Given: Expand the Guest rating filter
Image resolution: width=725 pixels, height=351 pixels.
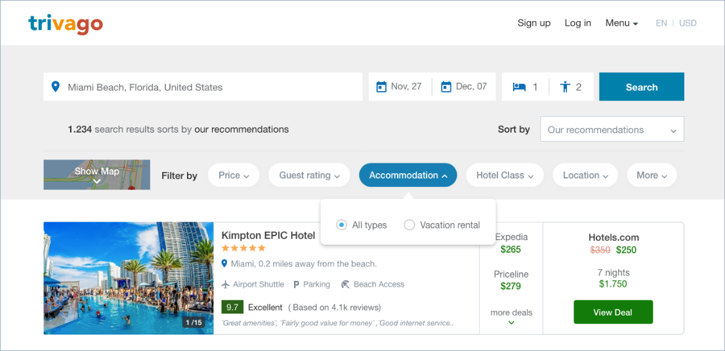Looking at the screenshot, I should (309, 175).
